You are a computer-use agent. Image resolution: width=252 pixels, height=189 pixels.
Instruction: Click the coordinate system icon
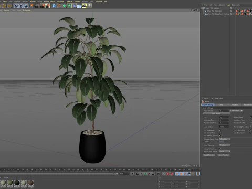tap(31, 6)
